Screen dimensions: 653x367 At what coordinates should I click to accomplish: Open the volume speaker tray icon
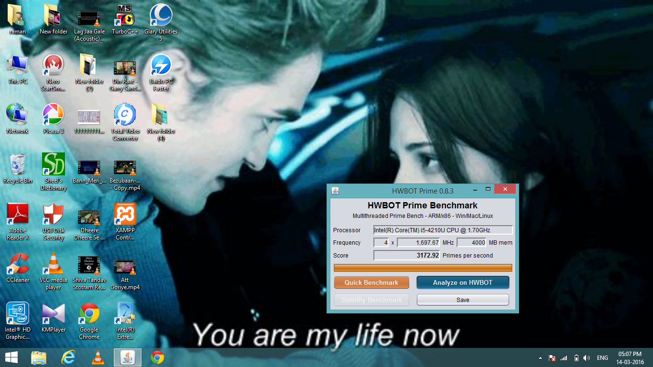(x=587, y=358)
